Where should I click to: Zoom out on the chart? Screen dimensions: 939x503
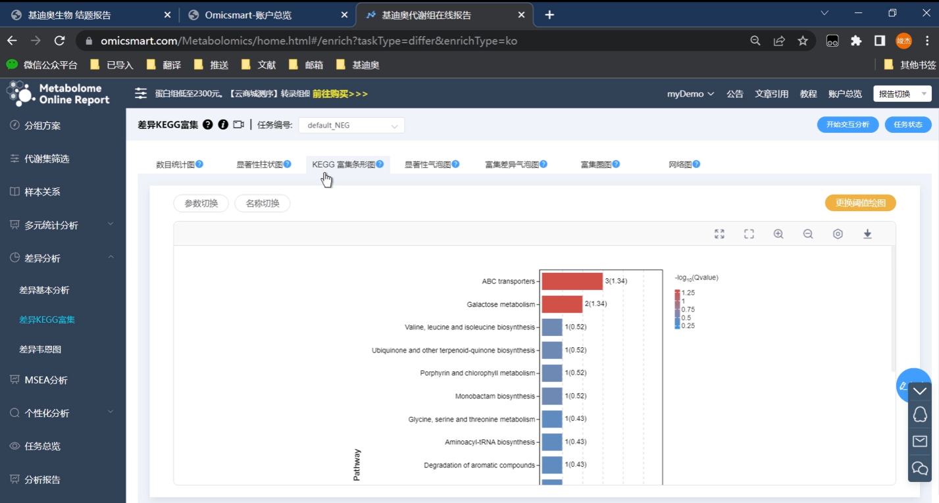click(808, 234)
